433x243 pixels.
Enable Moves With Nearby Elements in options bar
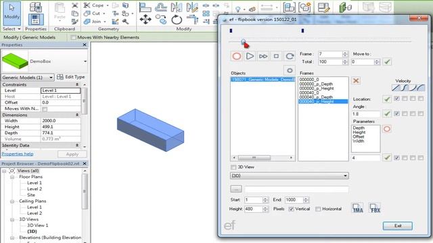click(x=73, y=38)
